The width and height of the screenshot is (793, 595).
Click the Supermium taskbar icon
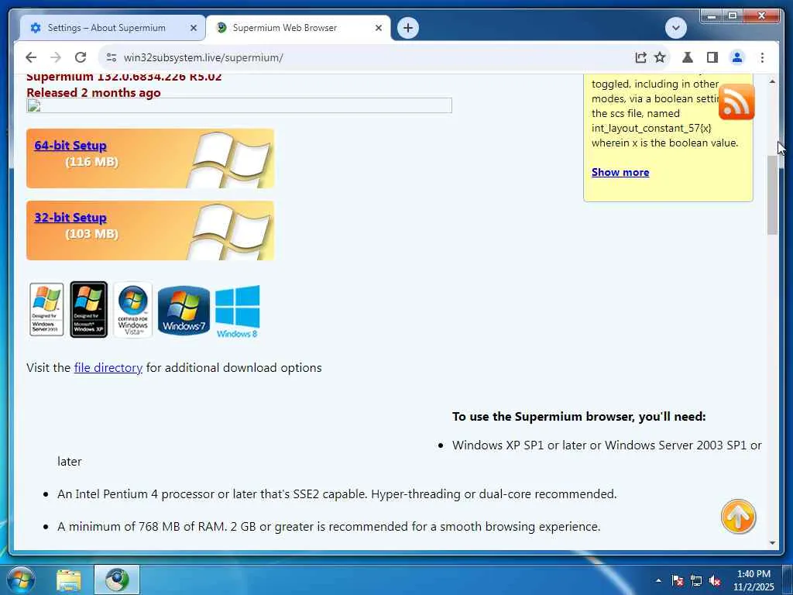coord(117,580)
